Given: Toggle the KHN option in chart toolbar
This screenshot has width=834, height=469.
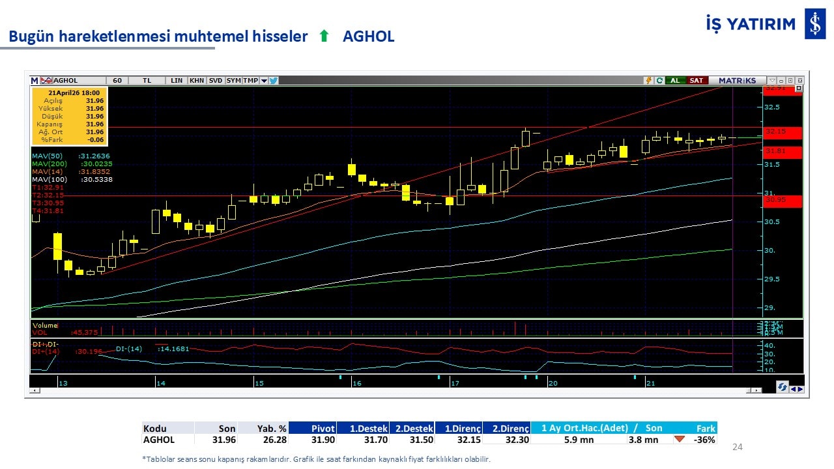Looking at the screenshot, I should [x=196, y=81].
